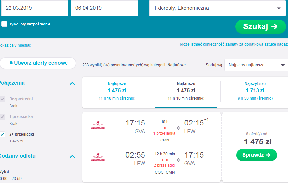Click the airplane icon on the 12 h 20 min line

tap(179, 160)
